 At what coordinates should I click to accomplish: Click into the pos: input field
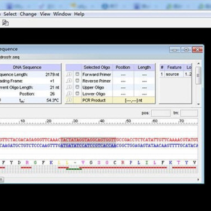[x=161, y=113]
